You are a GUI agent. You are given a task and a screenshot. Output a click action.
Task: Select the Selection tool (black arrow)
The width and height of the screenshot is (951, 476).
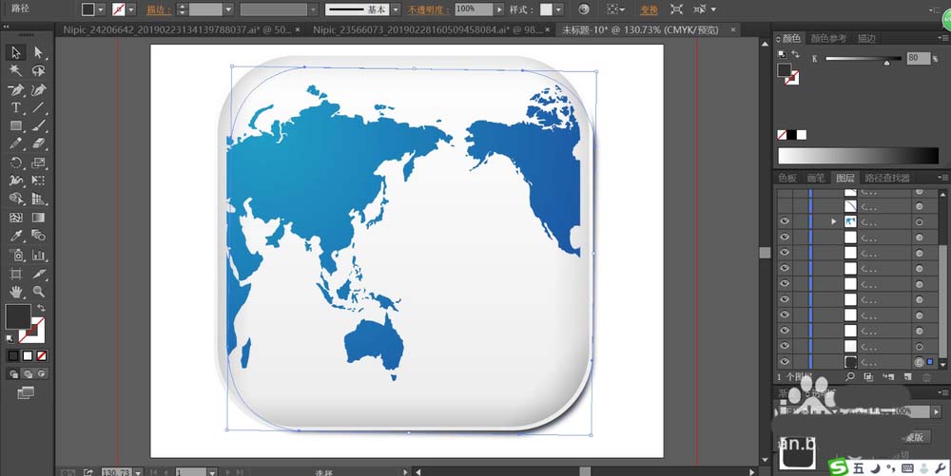(x=16, y=52)
